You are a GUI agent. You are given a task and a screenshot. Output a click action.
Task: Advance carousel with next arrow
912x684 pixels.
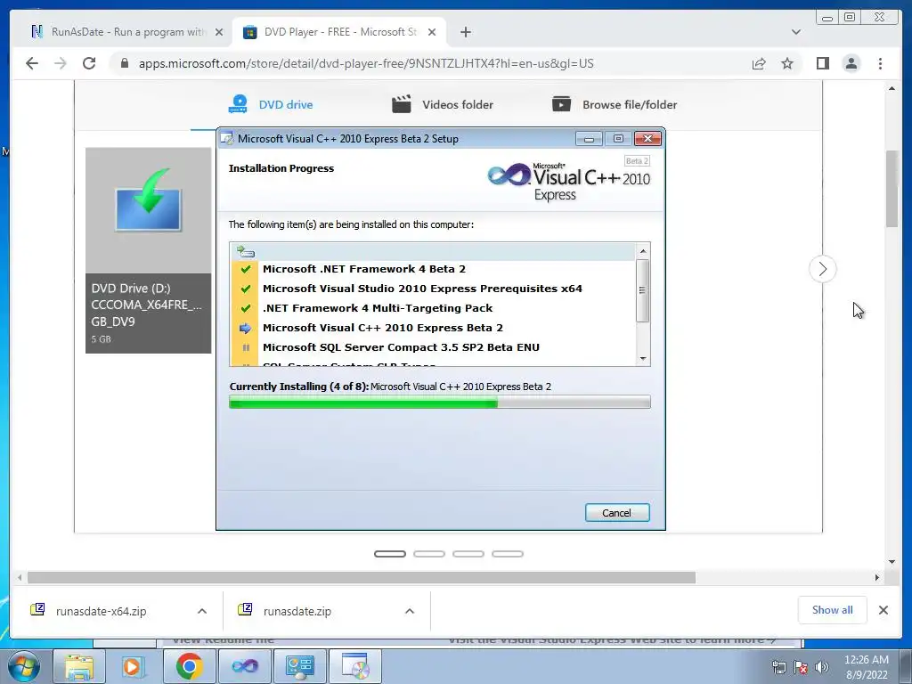[x=822, y=269]
